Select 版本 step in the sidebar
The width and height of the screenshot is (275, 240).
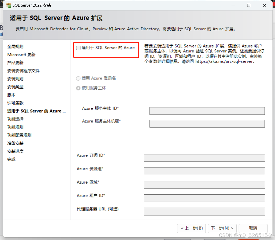(x=11, y=95)
